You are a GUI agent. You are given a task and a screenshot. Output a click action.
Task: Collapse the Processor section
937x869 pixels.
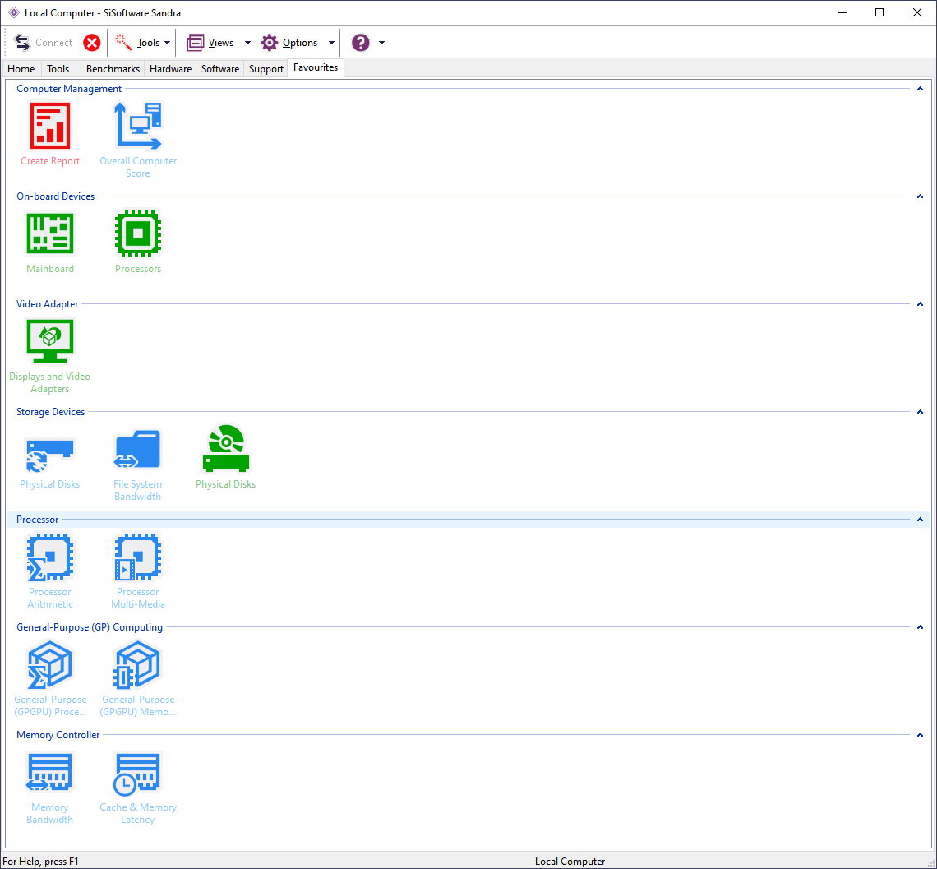(921, 520)
